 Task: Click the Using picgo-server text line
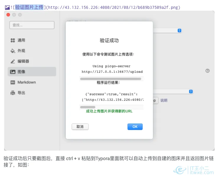click(x=112, y=66)
